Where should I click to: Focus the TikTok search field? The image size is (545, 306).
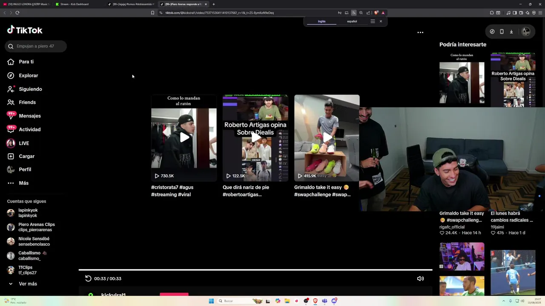36,46
